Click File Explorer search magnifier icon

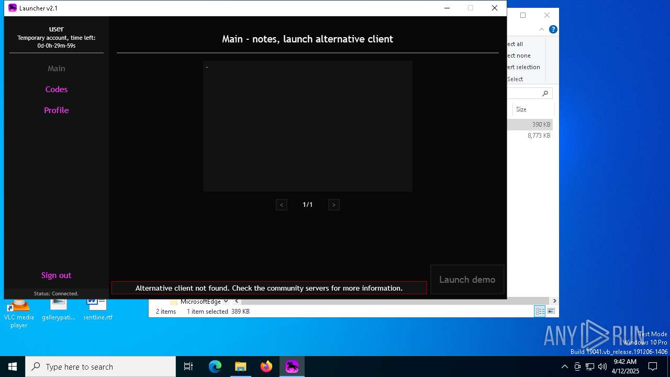(545, 93)
